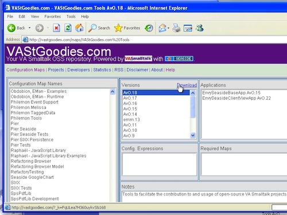The width and height of the screenshot is (287, 215).
Task: Open the Search toolbar button
Action: click(99, 28)
